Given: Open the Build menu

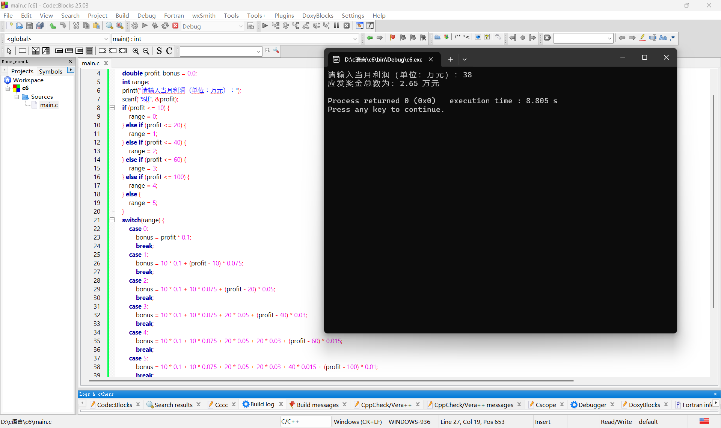Looking at the screenshot, I should coord(122,15).
